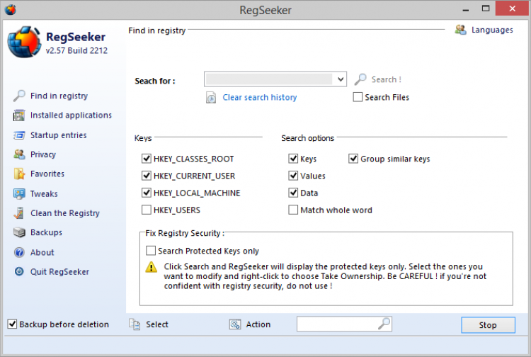This screenshot has width=531, height=357.
Task: Toggle Backup before deletion checkbox
Action: tap(12, 324)
